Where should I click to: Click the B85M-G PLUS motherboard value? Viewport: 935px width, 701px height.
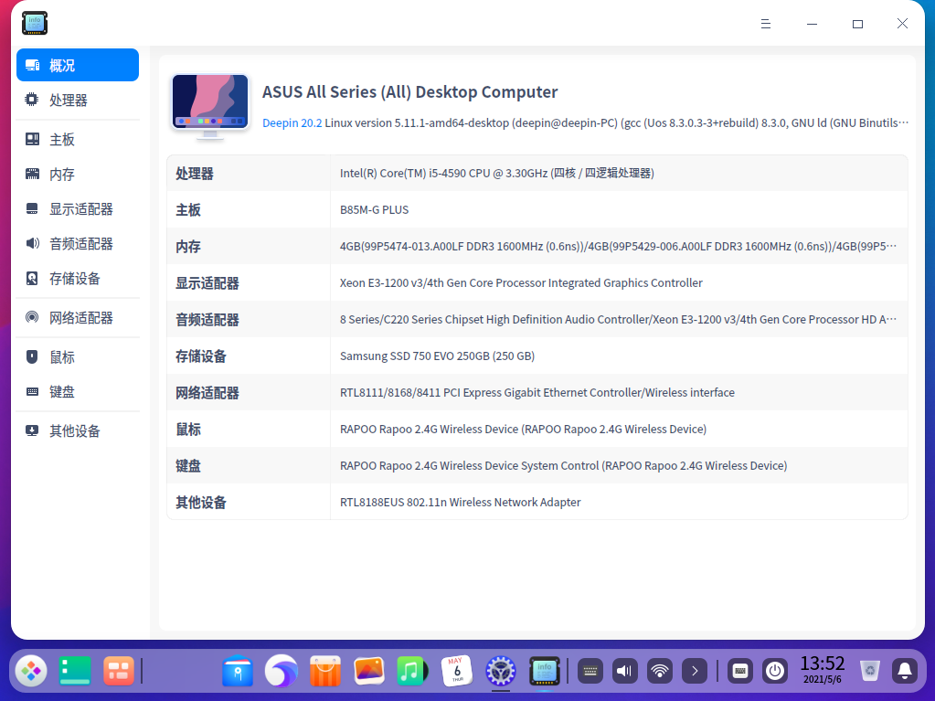tap(374, 210)
